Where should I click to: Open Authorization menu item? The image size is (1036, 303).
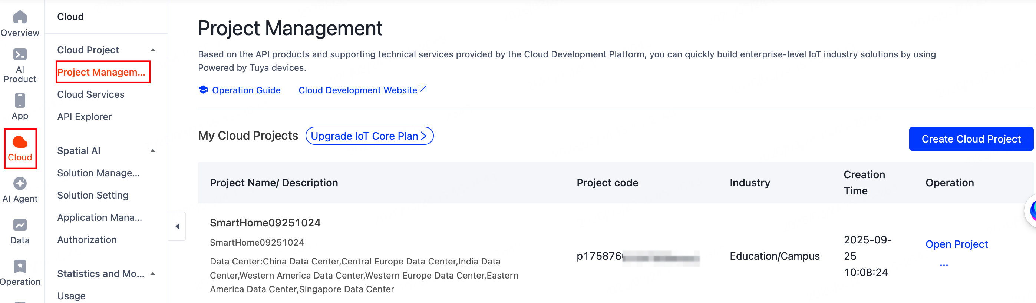tap(87, 240)
